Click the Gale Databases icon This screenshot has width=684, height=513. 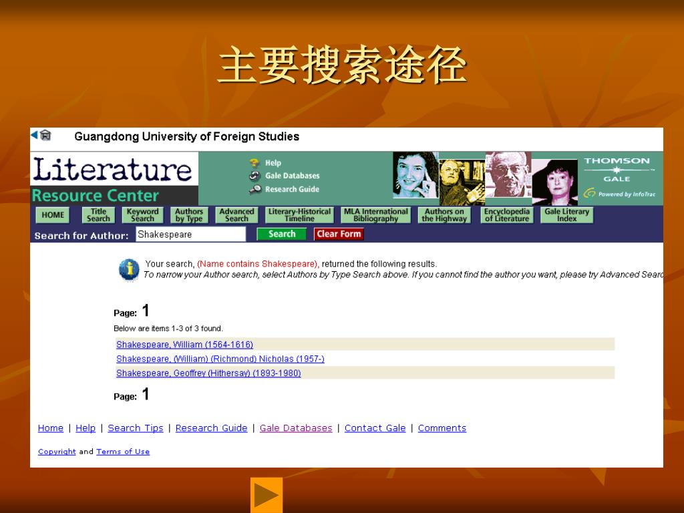click(254, 176)
